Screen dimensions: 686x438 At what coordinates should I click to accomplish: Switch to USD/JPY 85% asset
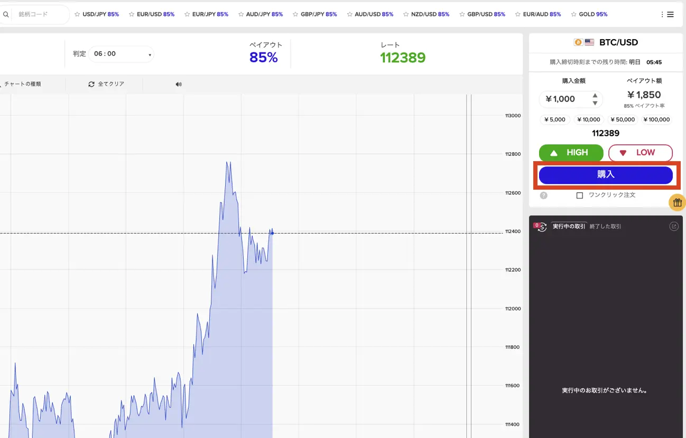[x=101, y=14]
